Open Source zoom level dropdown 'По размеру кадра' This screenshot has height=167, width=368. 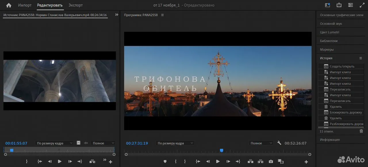coord(55,143)
